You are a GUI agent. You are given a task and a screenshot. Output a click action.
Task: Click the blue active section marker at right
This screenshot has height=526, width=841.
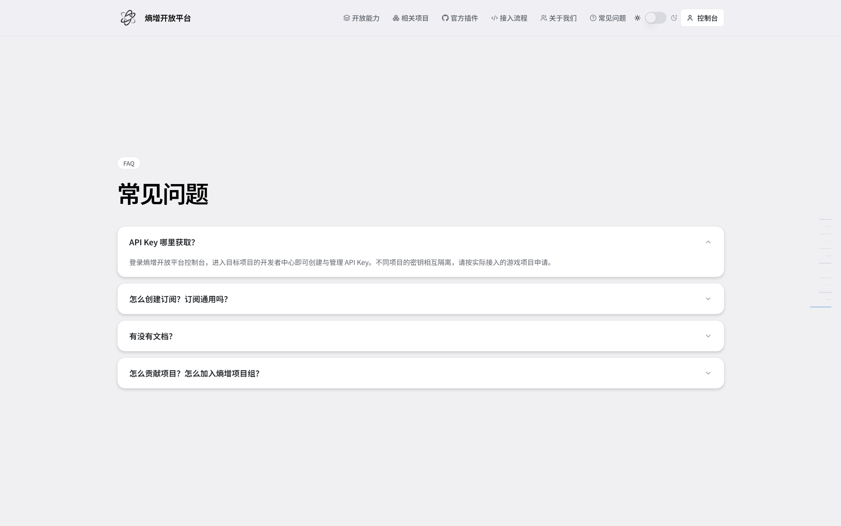821,307
